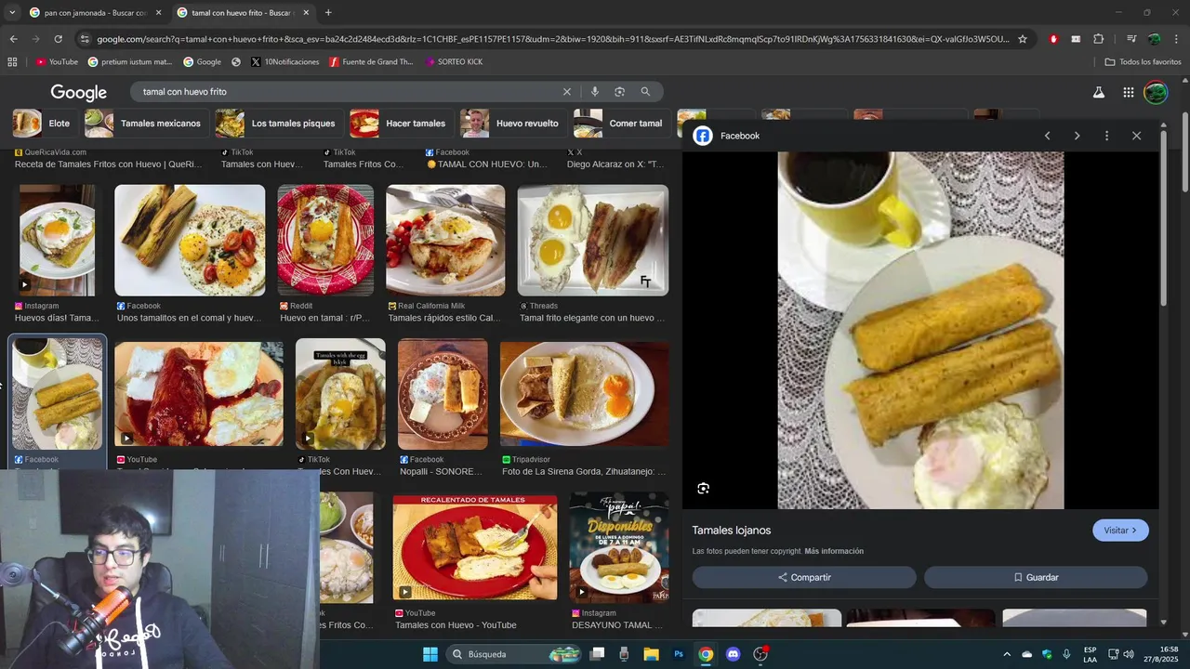Click the magnifier search submit icon

point(645,92)
